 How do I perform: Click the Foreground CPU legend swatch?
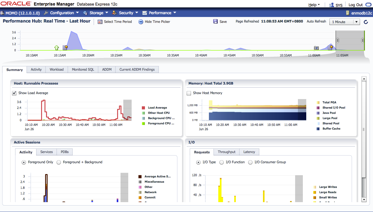point(143,124)
